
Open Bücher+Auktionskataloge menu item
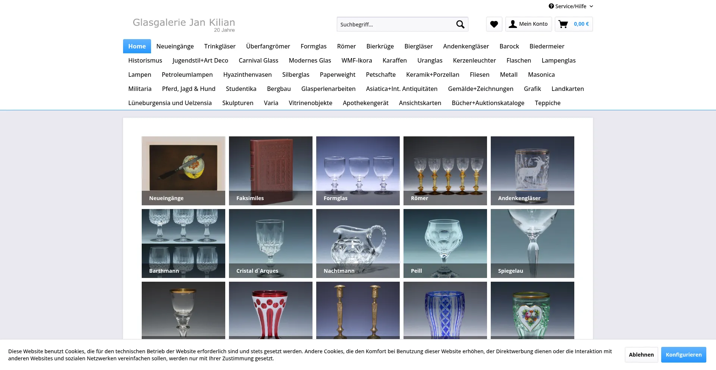click(488, 103)
